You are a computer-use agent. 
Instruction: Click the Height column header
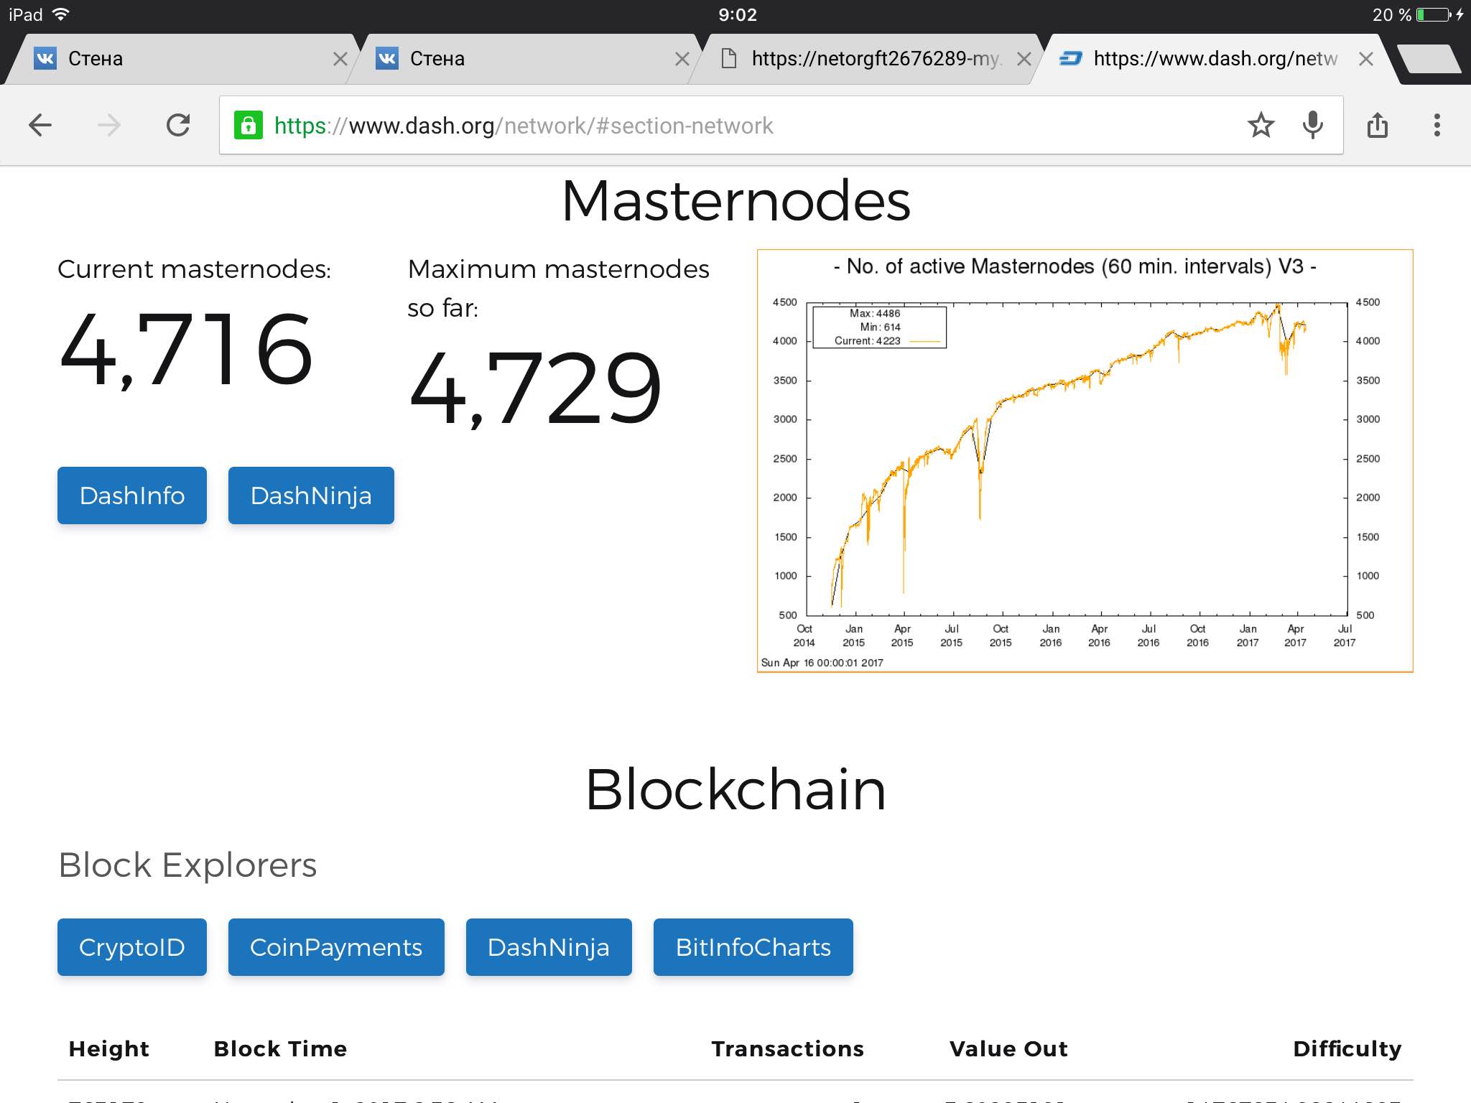(108, 1049)
